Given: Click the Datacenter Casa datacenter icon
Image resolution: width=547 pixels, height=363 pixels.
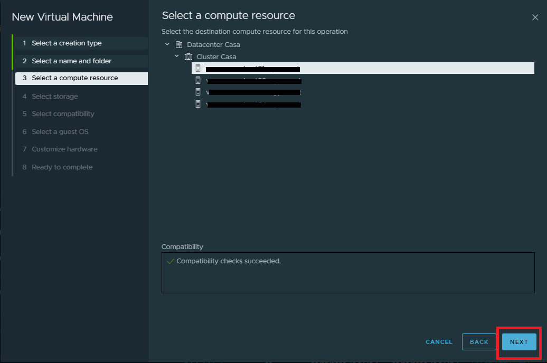Looking at the screenshot, I should click(178, 45).
